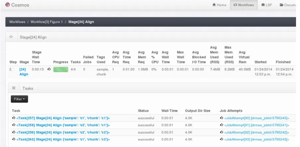Viewport: 300px width, 147px height.
Task: Click the Job Attempts column header
Action: tap(231, 111)
